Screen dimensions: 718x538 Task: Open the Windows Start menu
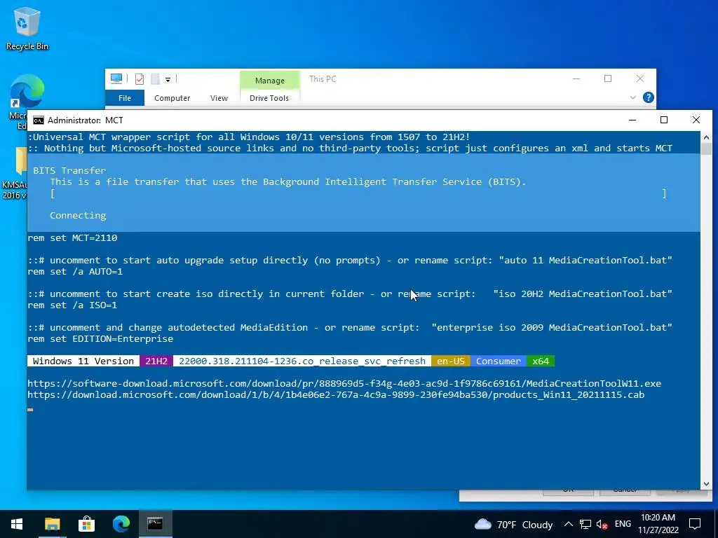(17, 524)
